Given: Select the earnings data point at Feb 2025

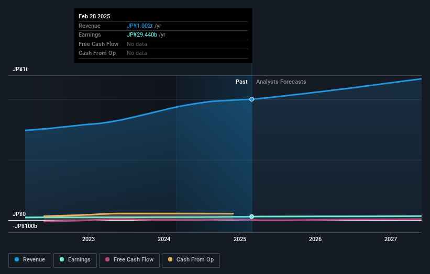Looking at the screenshot, I should pyautogui.click(x=251, y=216).
